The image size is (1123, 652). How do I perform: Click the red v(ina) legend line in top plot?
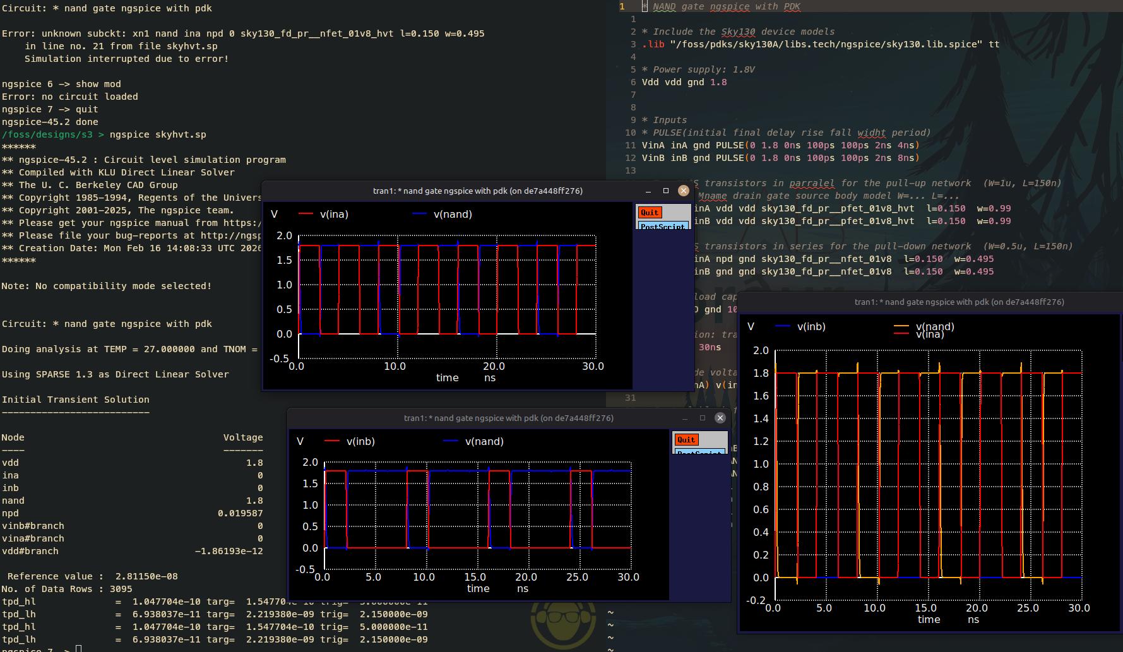[306, 215]
